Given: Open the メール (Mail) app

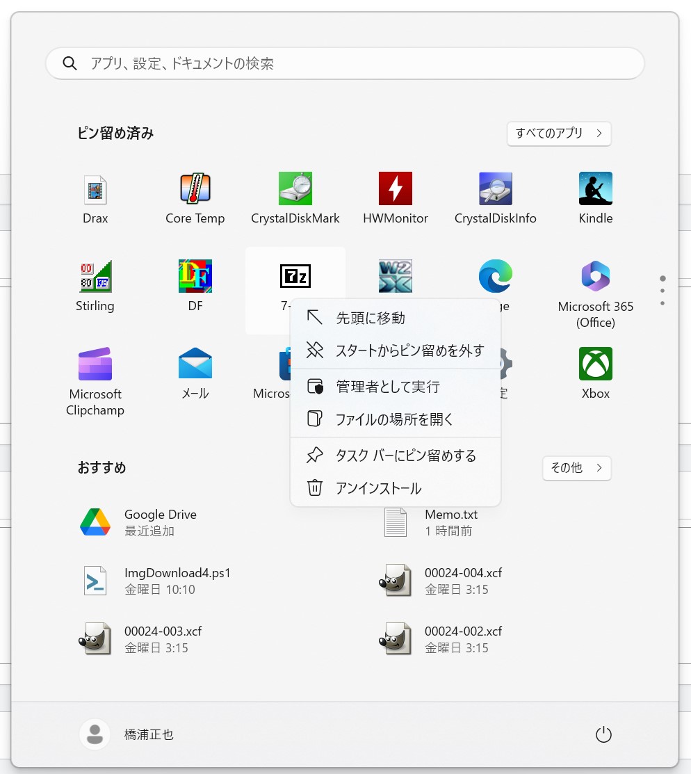Looking at the screenshot, I should (195, 373).
